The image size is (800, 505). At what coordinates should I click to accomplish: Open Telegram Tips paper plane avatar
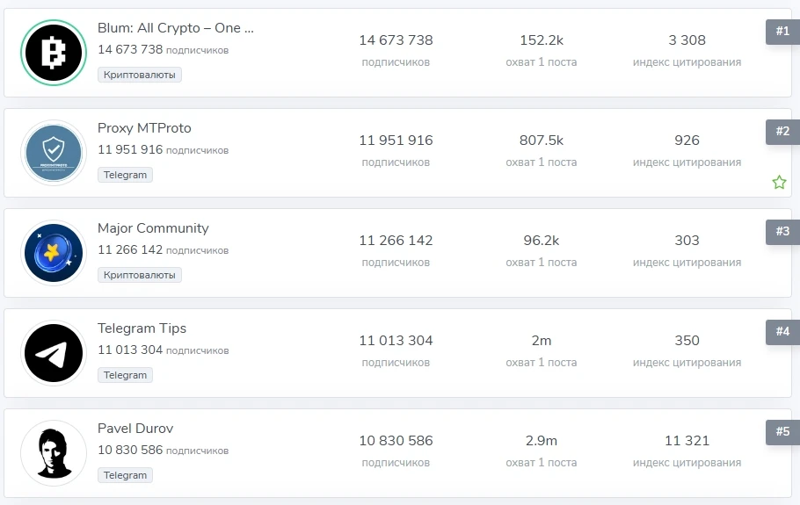point(54,353)
